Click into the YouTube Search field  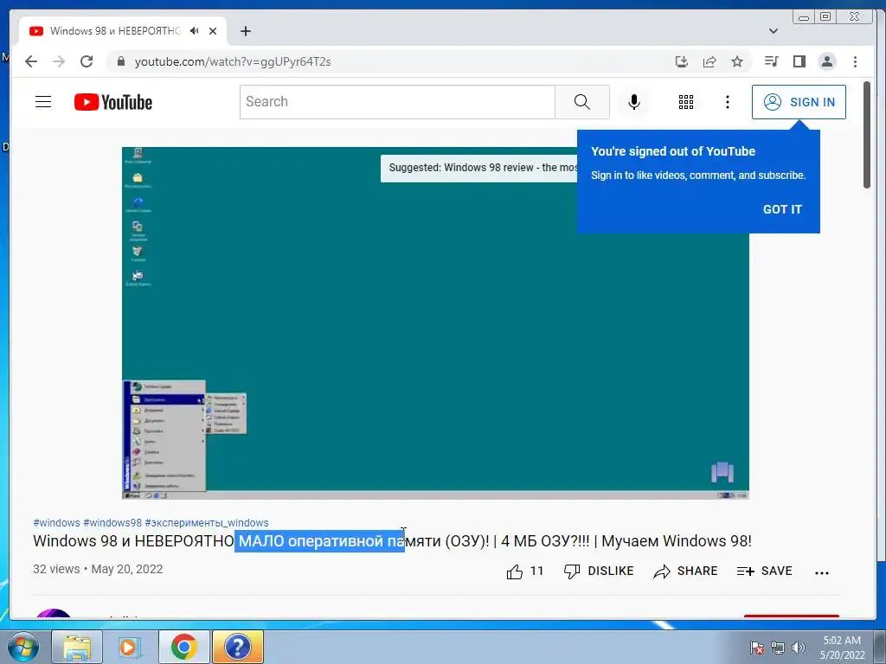[x=398, y=102]
